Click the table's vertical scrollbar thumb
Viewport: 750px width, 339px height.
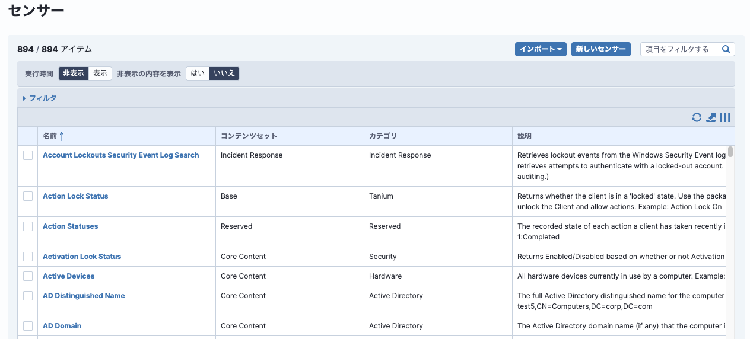point(730,152)
